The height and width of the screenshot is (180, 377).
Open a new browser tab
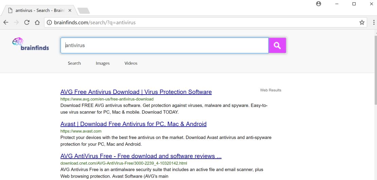point(84,11)
